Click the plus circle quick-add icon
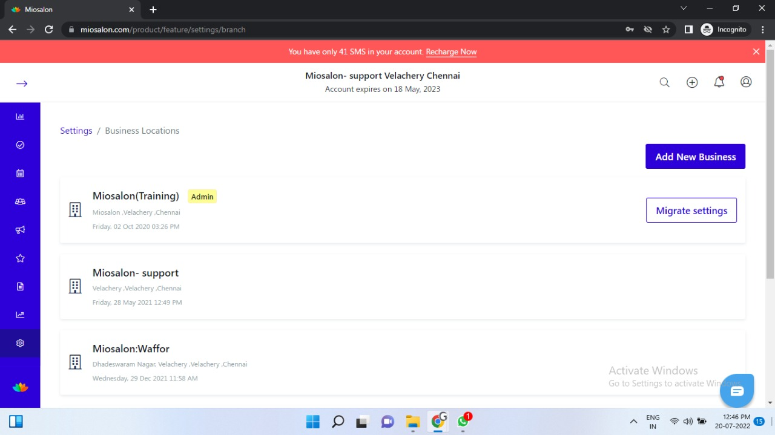Viewport: 775px width, 435px height. [x=692, y=82]
